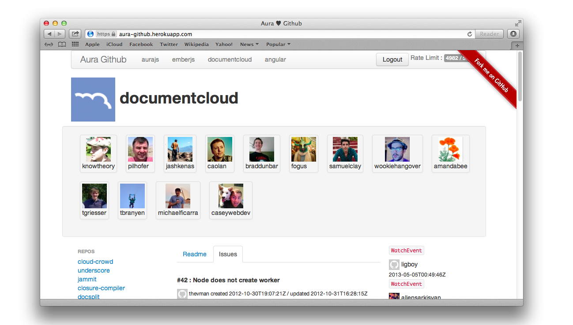Open caolan's member avatar

[x=220, y=149]
